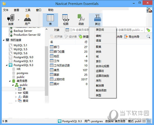154x125 pixels.
Task: Click the 设计表 button
Action: 71,37
